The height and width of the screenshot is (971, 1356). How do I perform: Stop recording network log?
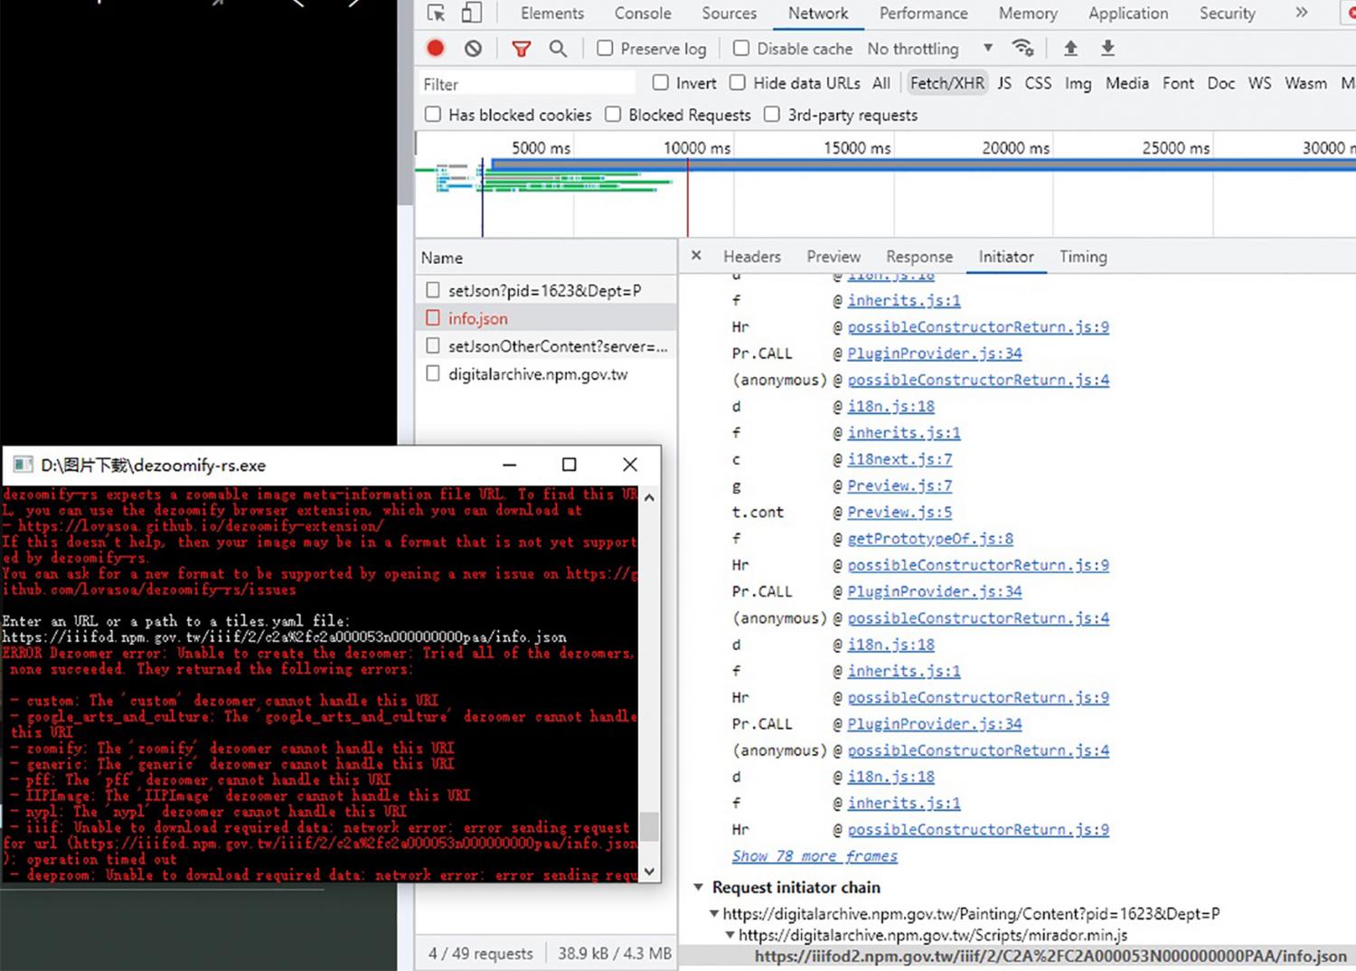click(x=436, y=49)
